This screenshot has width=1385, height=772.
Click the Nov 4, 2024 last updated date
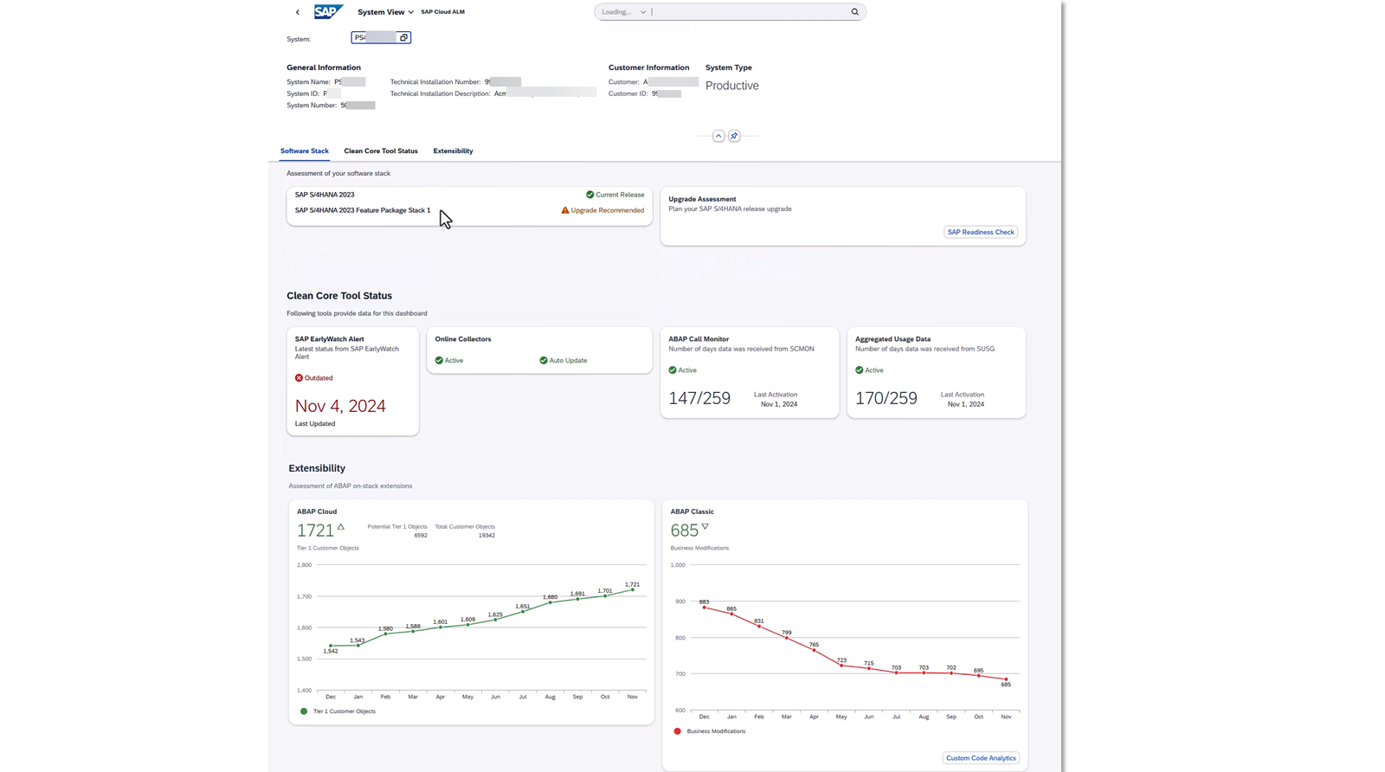point(340,406)
